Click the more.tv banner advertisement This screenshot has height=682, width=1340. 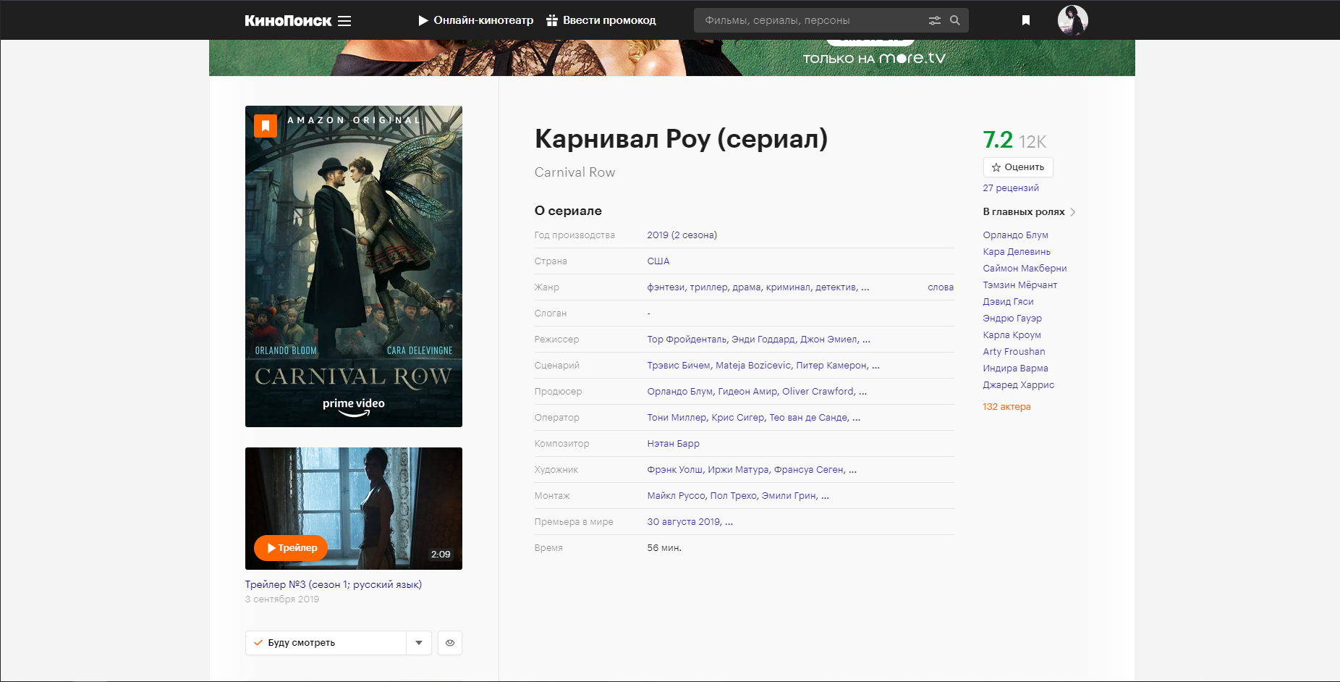tap(671, 57)
